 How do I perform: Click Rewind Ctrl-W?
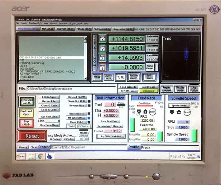pos(77,97)
